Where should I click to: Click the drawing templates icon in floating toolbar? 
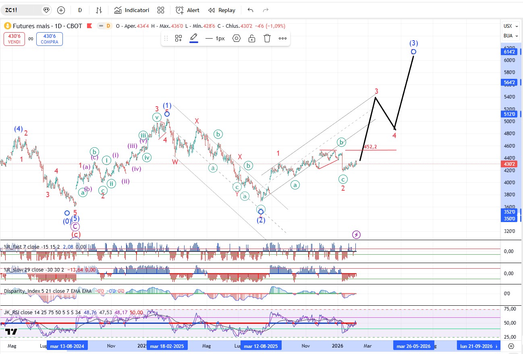point(178,38)
